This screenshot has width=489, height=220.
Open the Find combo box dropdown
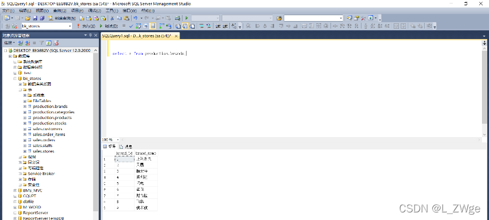point(341,18)
